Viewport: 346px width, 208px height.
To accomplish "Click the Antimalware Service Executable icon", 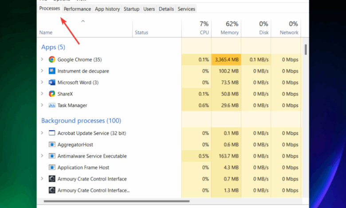I will (52, 156).
